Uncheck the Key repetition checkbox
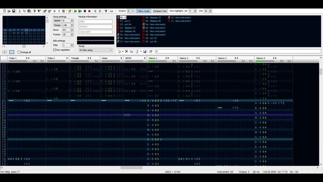 (55, 50)
